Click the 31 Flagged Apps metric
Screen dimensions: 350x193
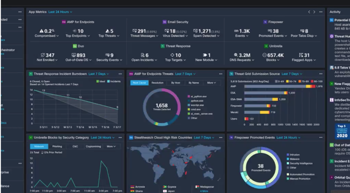point(303,57)
